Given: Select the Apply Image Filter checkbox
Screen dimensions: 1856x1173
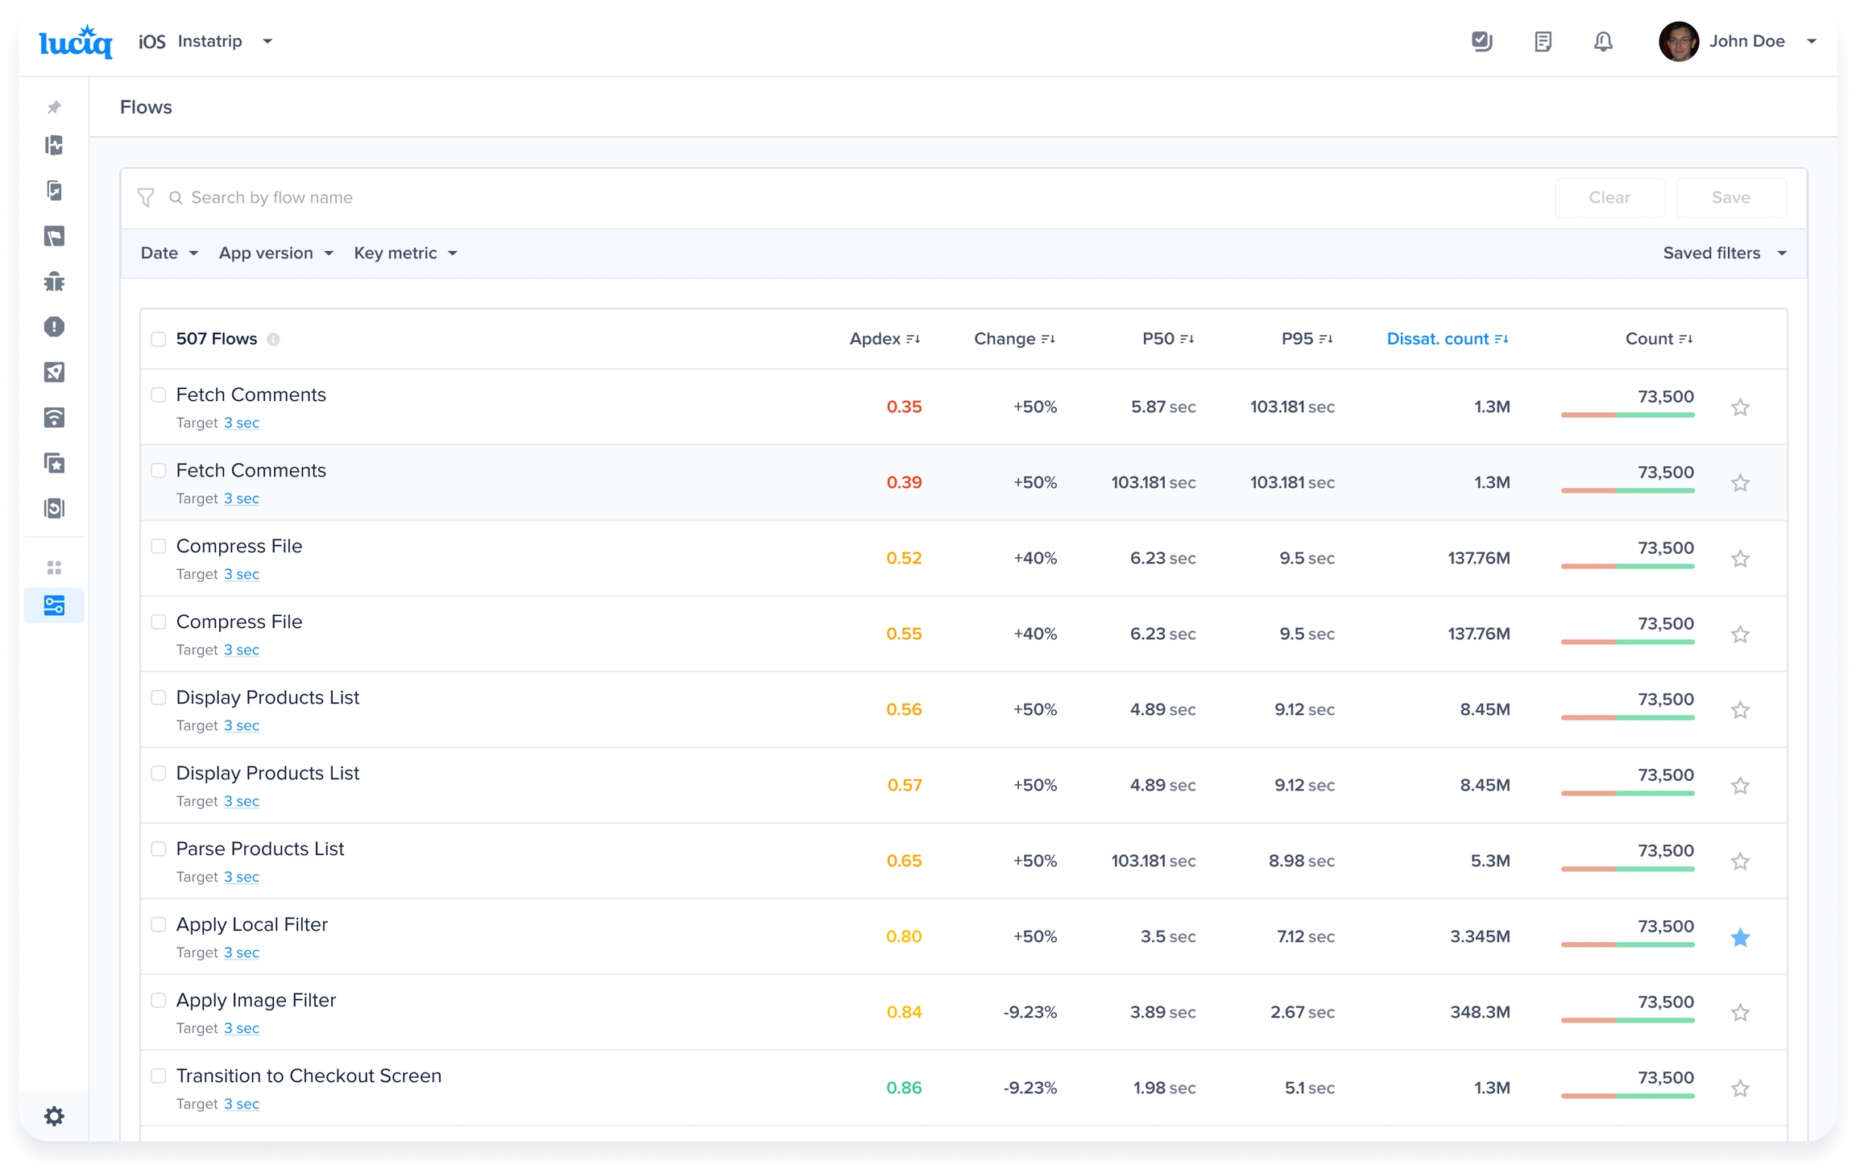Looking at the screenshot, I should tap(159, 1000).
